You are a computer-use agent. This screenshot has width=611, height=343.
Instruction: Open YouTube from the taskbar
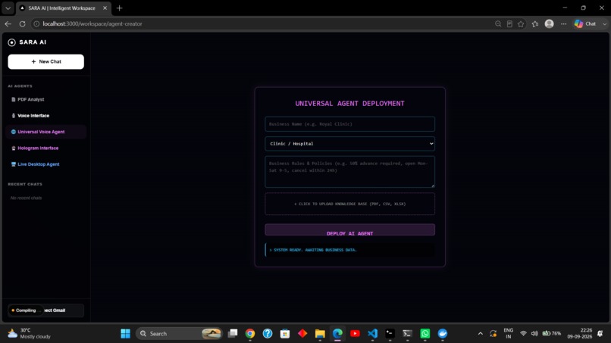point(355,333)
